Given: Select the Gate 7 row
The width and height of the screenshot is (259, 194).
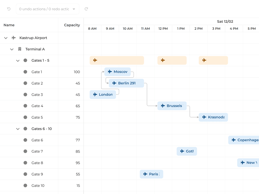Looking at the screenshot, I should tap(37, 152).
